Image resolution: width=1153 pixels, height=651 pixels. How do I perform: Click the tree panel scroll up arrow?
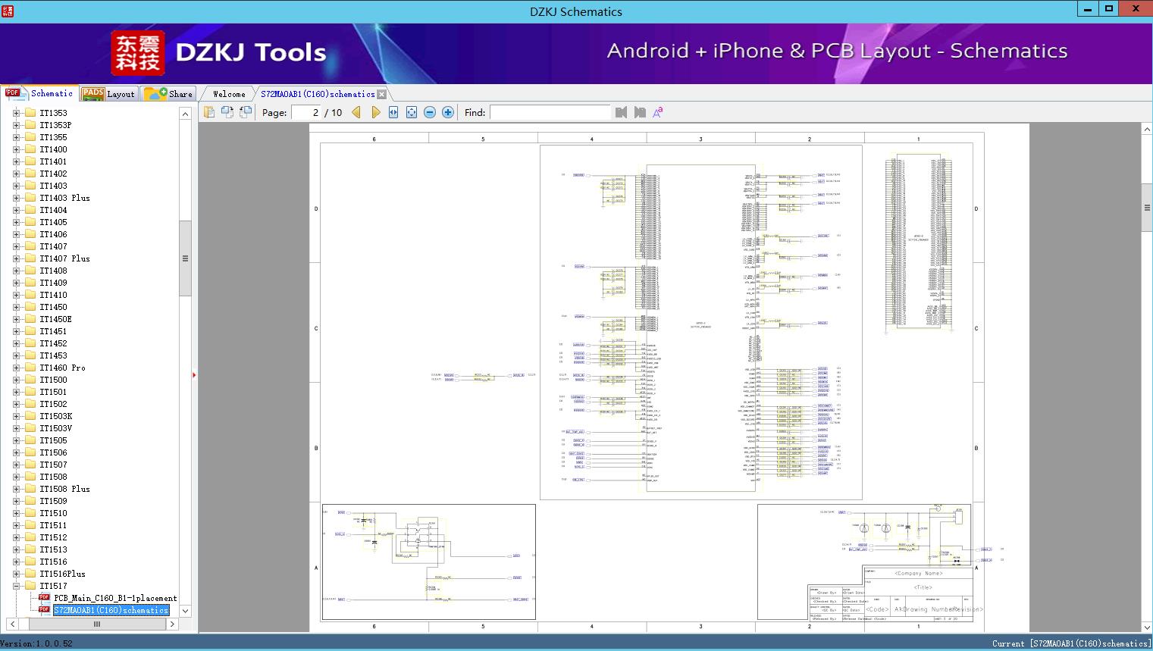pyautogui.click(x=185, y=114)
